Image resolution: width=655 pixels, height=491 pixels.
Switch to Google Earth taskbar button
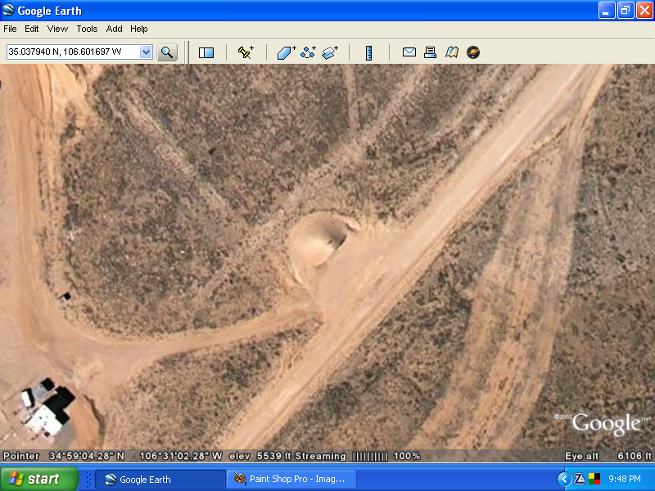(x=160, y=480)
